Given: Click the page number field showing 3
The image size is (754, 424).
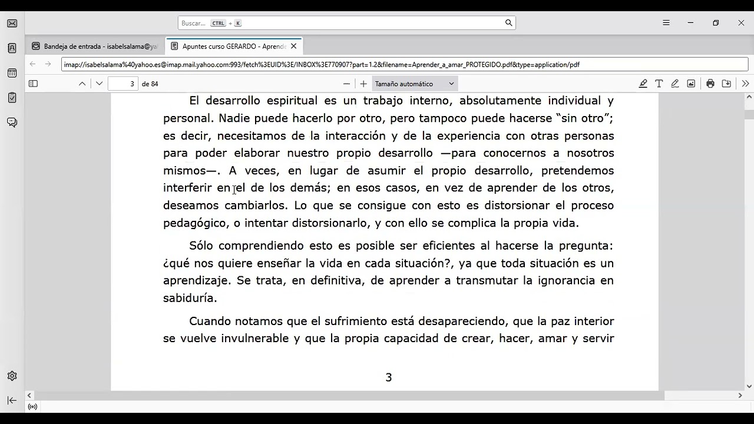Looking at the screenshot, I should 123,84.
